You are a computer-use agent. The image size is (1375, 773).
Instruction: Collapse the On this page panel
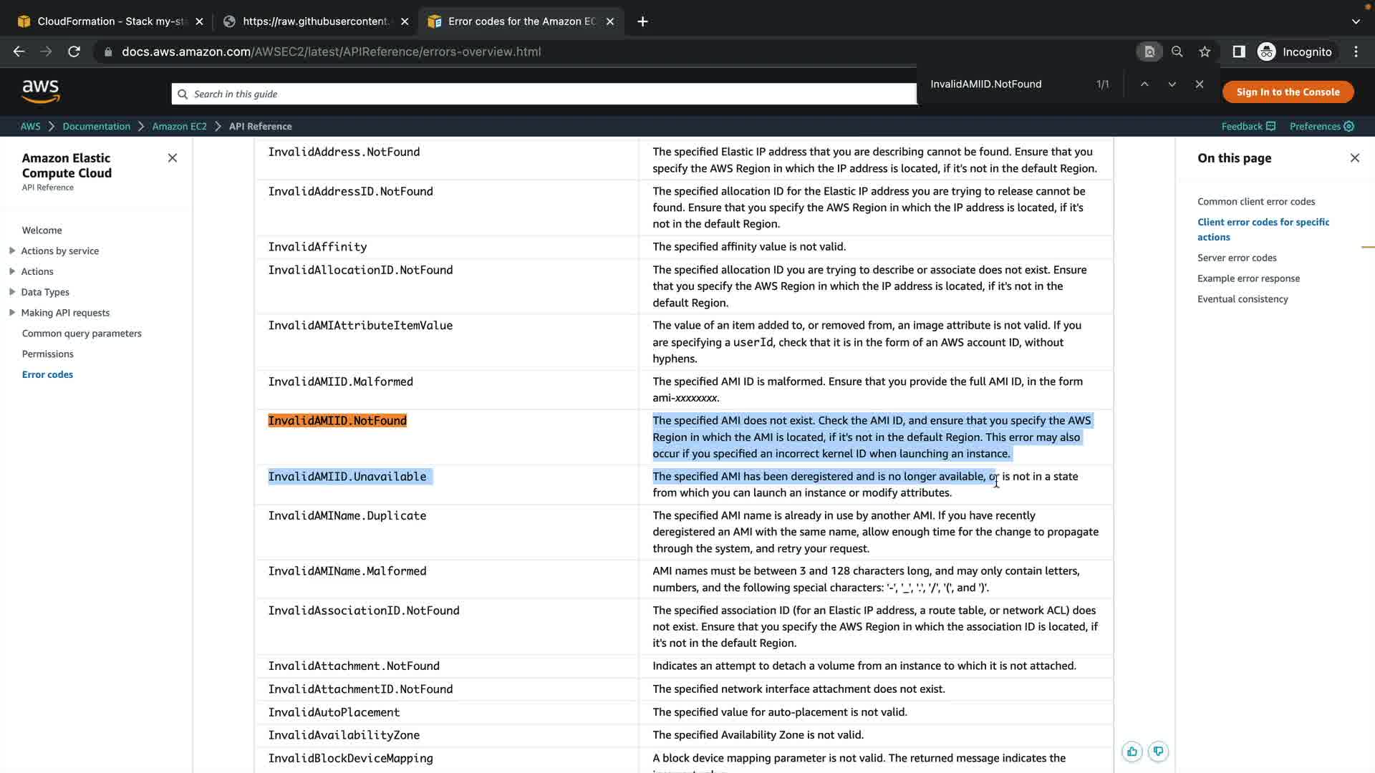point(1354,158)
